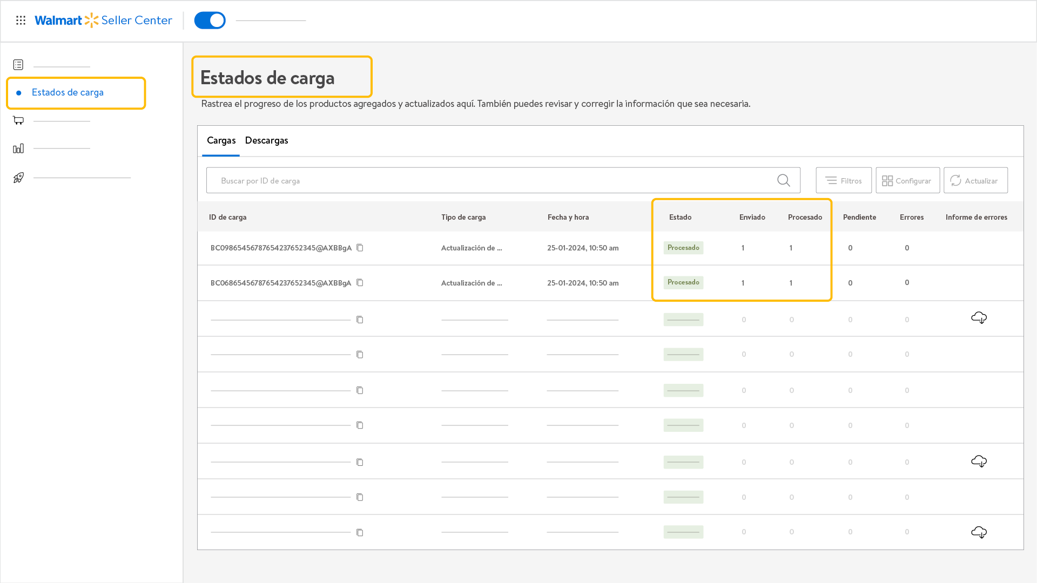This screenshot has width=1037, height=583.
Task: Click the load ID BC0986545678765423765 2345@AXBBgA
Action: [281, 248]
